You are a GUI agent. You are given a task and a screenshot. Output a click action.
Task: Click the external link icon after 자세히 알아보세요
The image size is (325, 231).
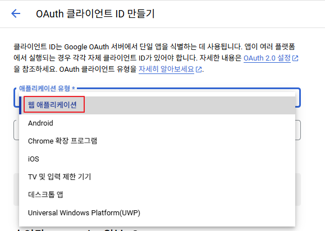199,70
